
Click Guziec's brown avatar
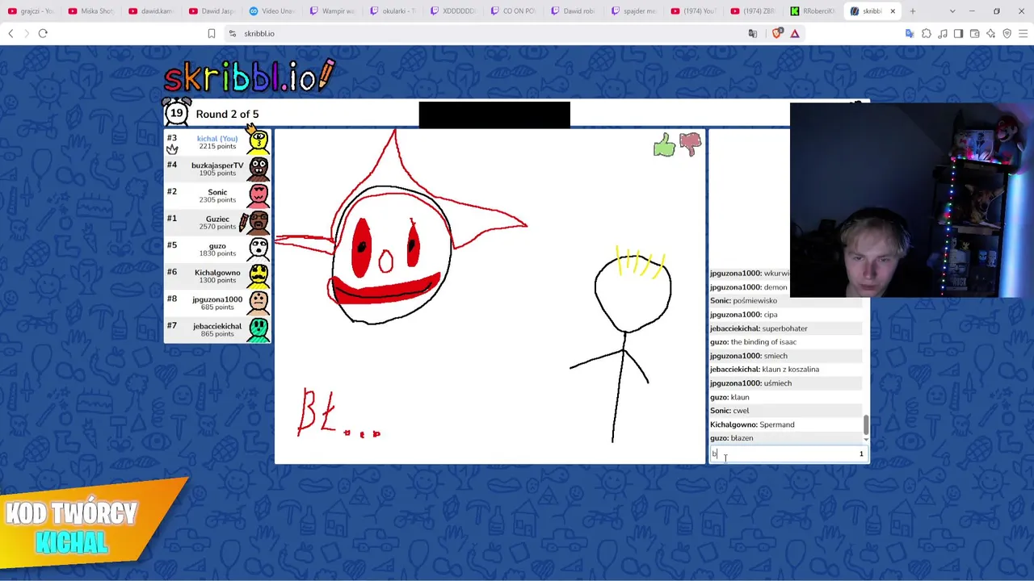[x=257, y=222]
